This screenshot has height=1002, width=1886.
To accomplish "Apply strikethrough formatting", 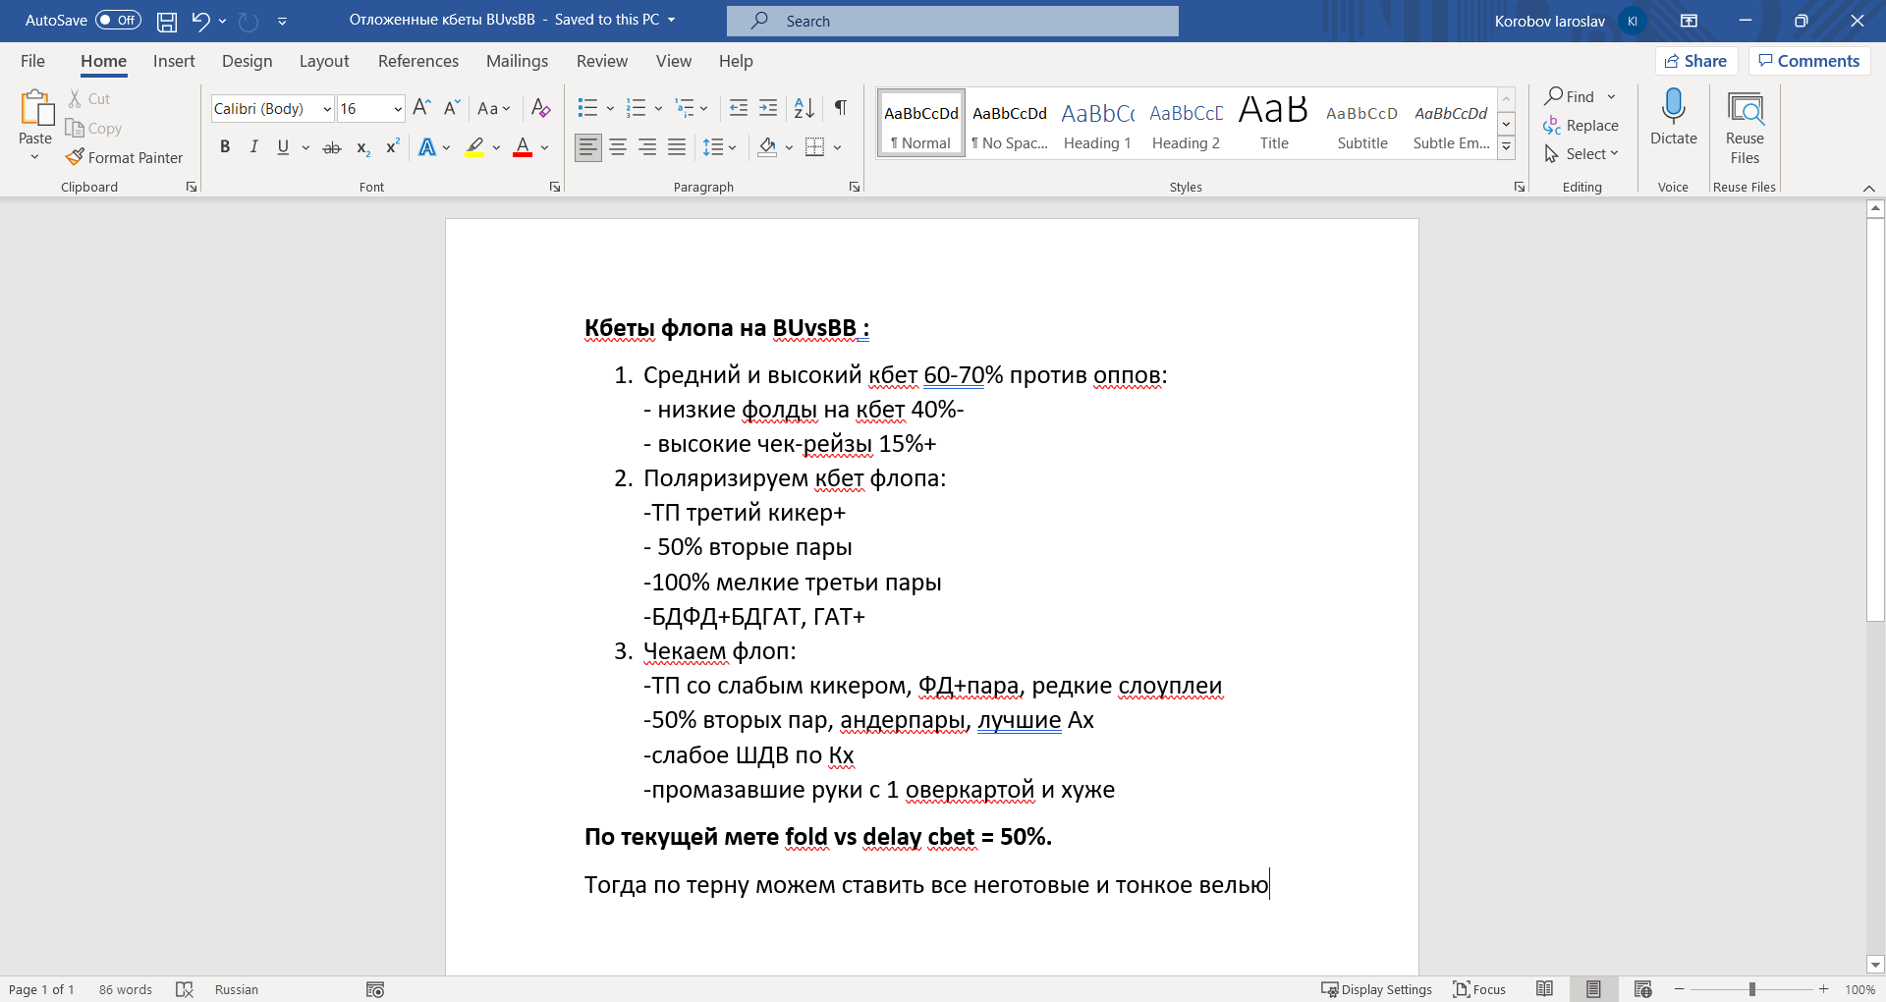I will 332,147.
